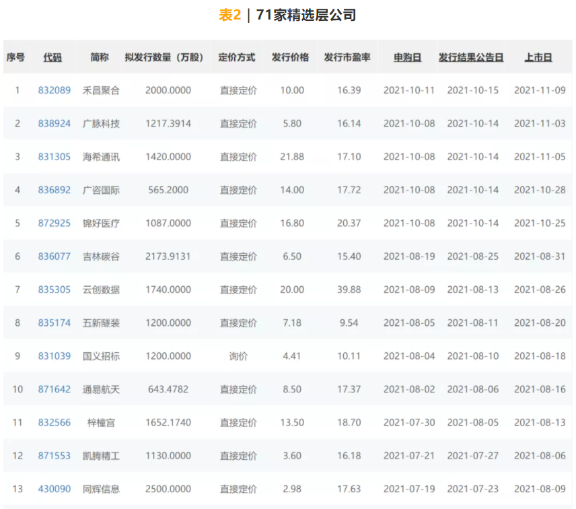Click the 发行价格 column header
This screenshot has height=509, width=576.
pos(290,57)
